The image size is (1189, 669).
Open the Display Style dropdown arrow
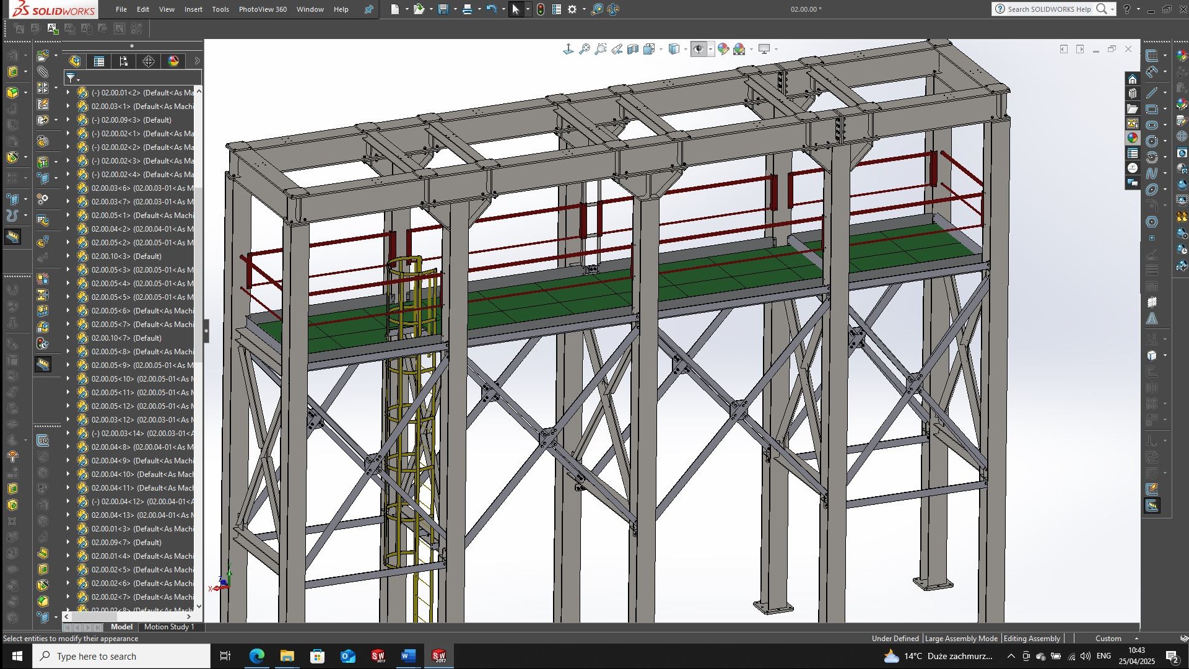(685, 49)
